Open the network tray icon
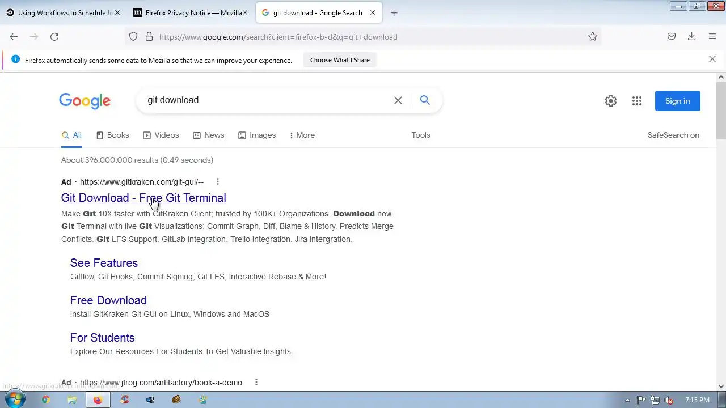This screenshot has height=408, width=726. 655,400
